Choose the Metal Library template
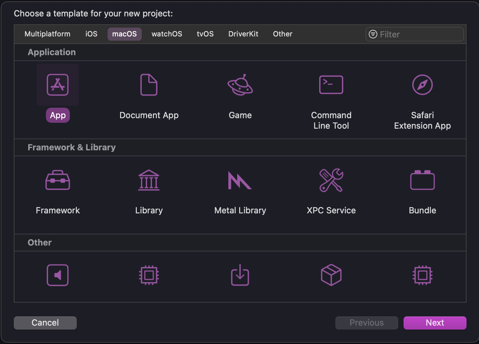479x344 pixels. tap(240, 180)
